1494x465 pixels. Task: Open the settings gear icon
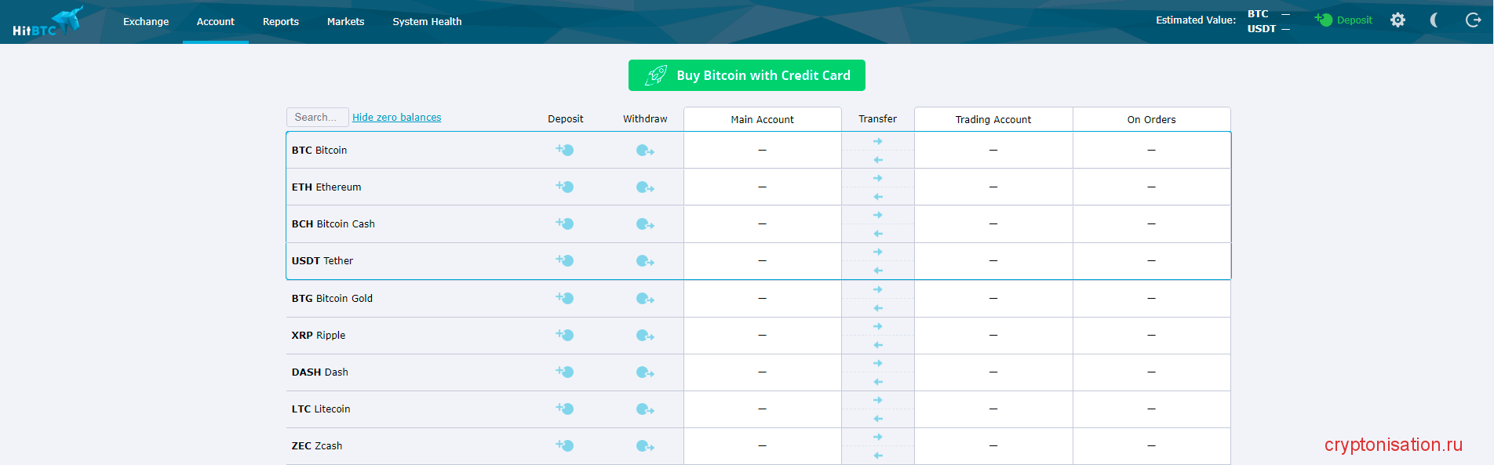coord(1397,20)
